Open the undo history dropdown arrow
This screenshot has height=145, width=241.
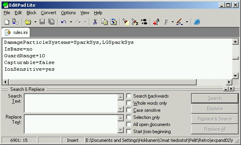(x=71, y=22)
